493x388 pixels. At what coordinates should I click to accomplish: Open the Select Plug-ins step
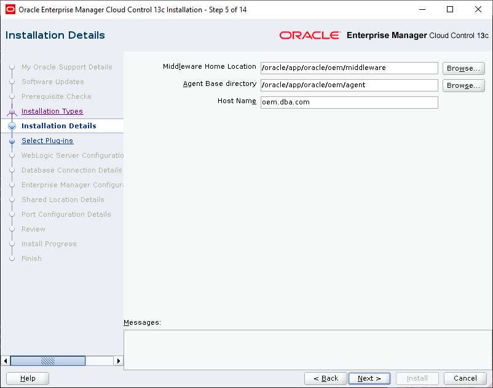click(47, 141)
